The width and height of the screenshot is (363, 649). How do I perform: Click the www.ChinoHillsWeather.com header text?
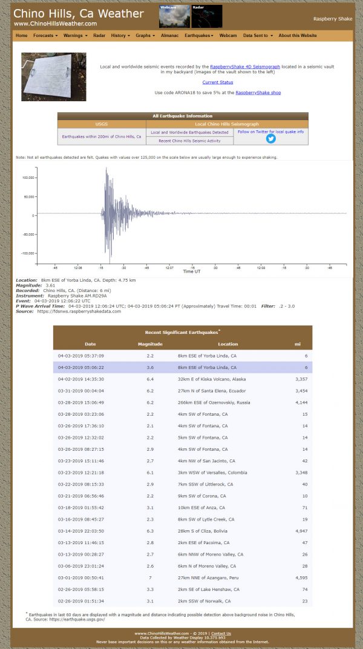pos(56,24)
